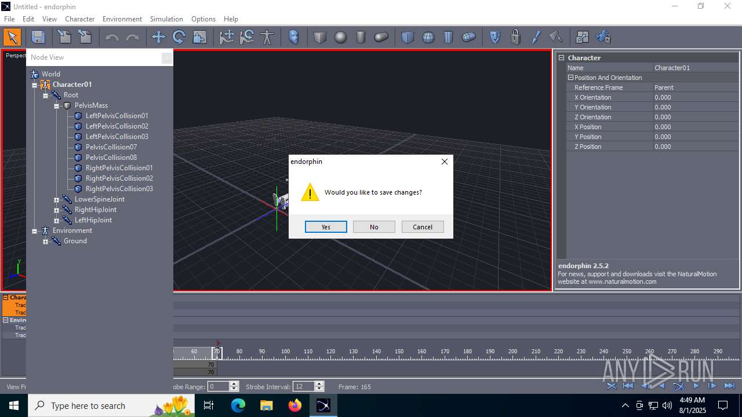Cancel the save changes dialog
The image size is (742, 417).
coord(423,227)
